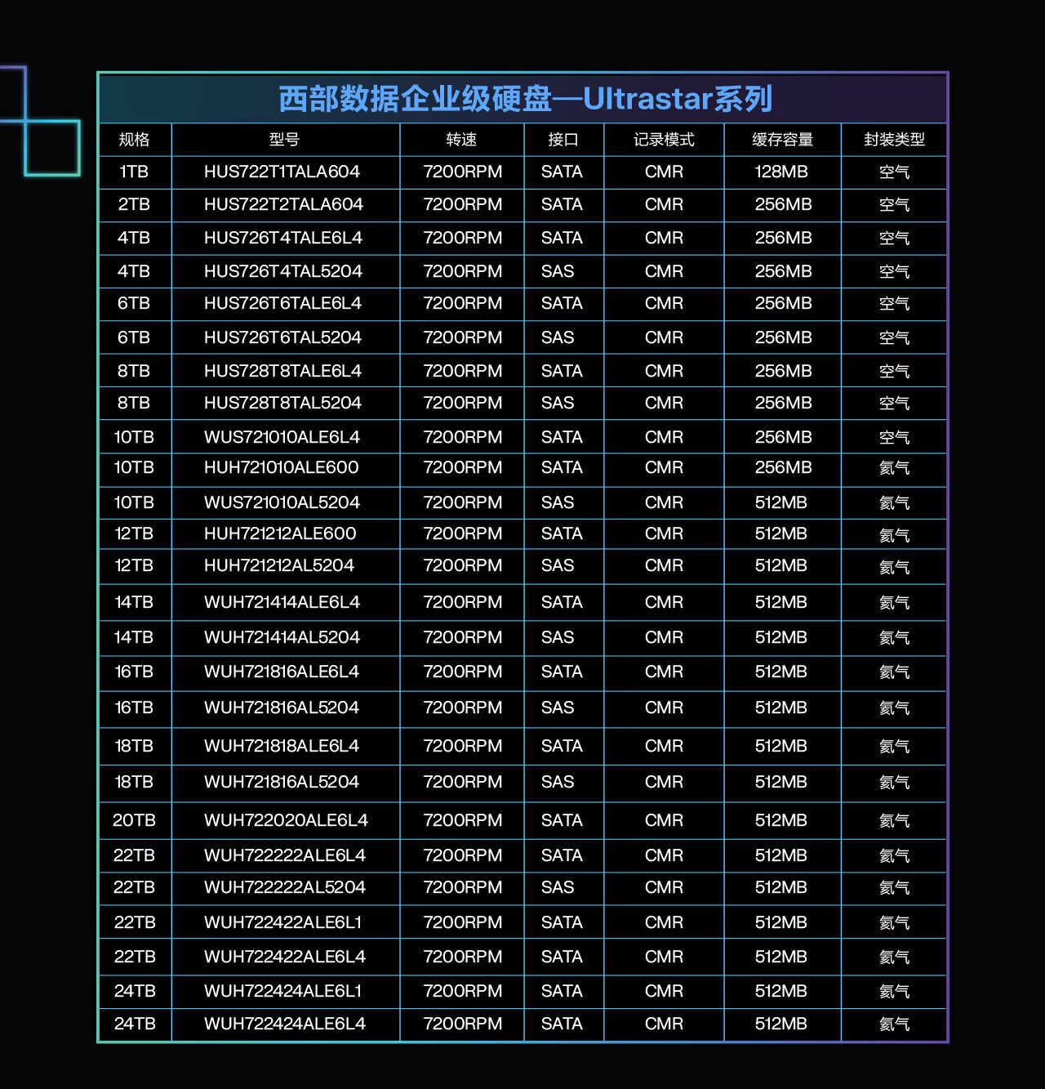Select model WUH722422ALE6L4
The height and width of the screenshot is (1089, 1045).
coord(285,957)
